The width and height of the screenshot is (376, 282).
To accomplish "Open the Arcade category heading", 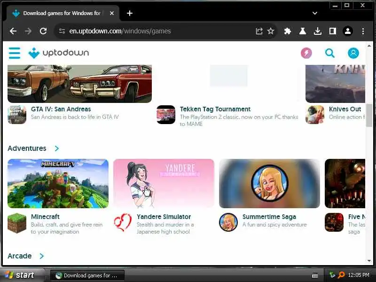I will [x=20, y=256].
